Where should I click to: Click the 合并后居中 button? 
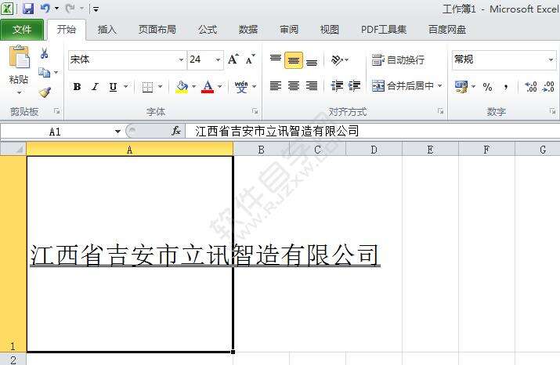click(403, 85)
